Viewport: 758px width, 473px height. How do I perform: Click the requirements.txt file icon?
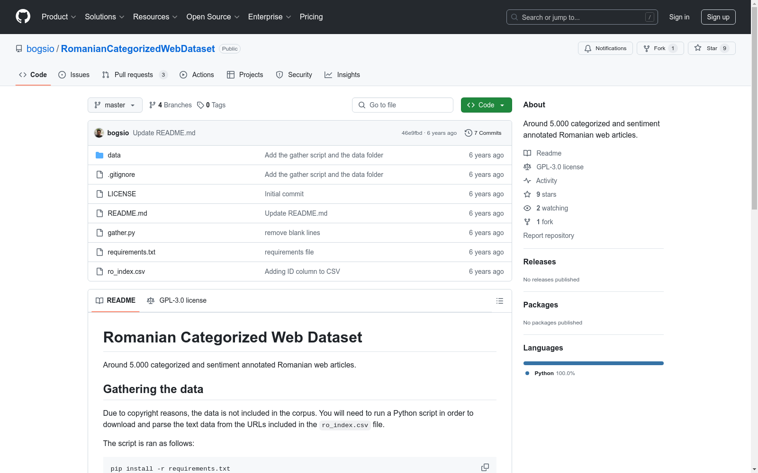99,252
